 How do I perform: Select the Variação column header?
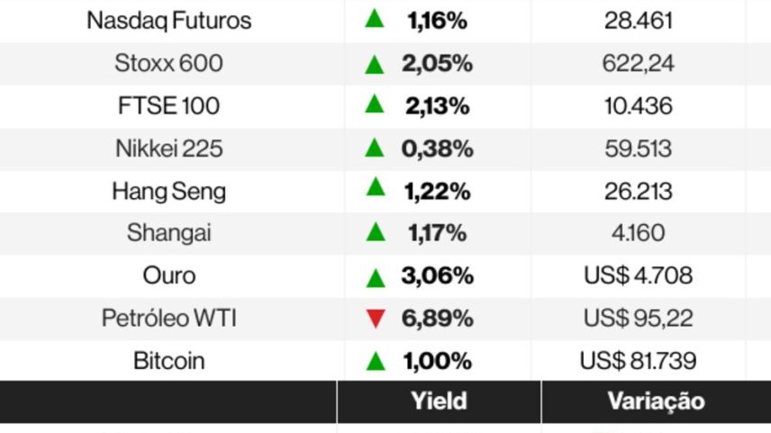(656, 401)
